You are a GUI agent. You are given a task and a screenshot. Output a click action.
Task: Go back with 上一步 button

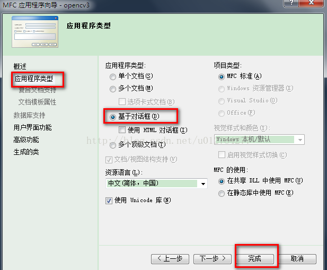(x=170, y=259)
